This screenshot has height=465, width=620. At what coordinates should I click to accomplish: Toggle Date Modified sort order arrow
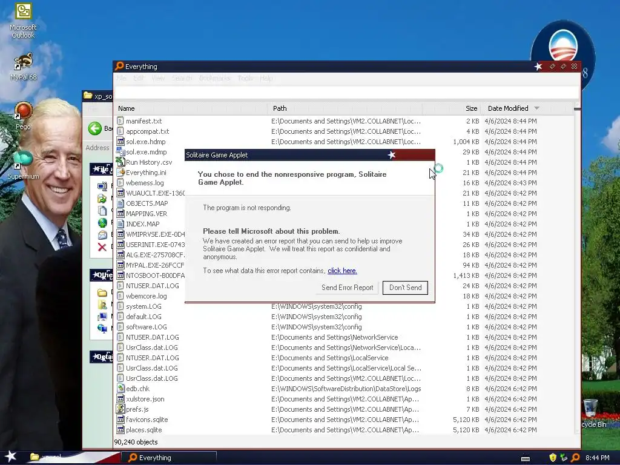click(x=536, y=108)
